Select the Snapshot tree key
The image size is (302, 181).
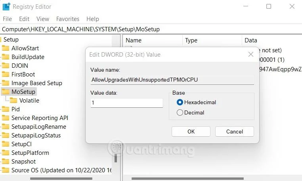23,161
